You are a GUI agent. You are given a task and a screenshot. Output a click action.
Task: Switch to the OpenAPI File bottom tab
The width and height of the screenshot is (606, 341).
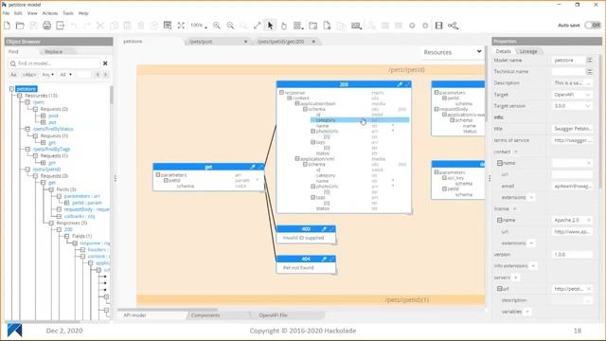click(274, 315)
